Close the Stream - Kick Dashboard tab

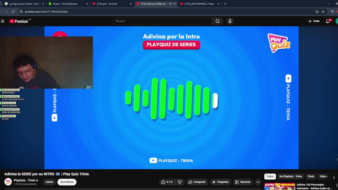87,4
